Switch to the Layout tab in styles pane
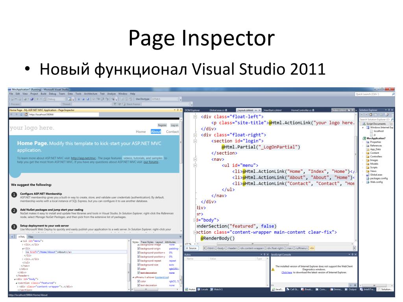The height and width of the screenshot is (302, 403). coord(159,242)
